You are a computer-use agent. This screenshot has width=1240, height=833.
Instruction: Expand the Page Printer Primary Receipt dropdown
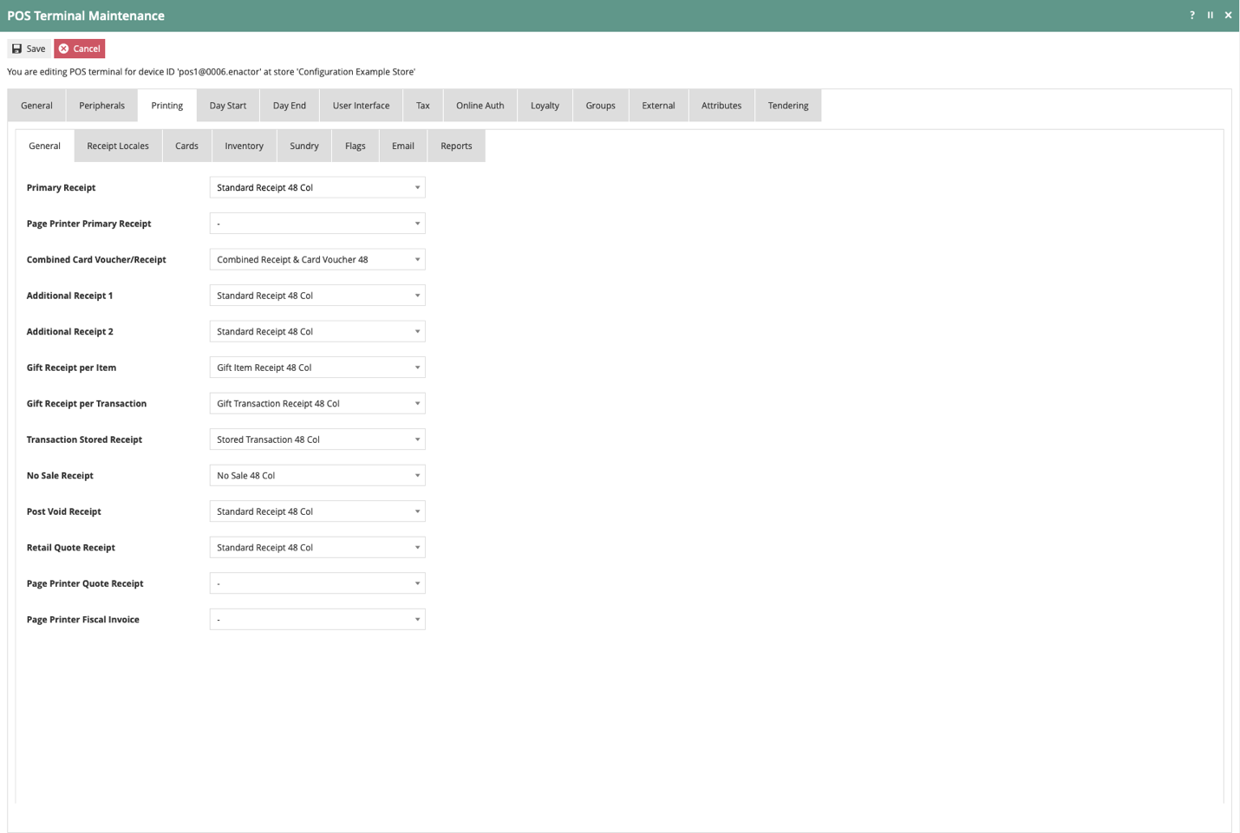[x=317, y=224]
